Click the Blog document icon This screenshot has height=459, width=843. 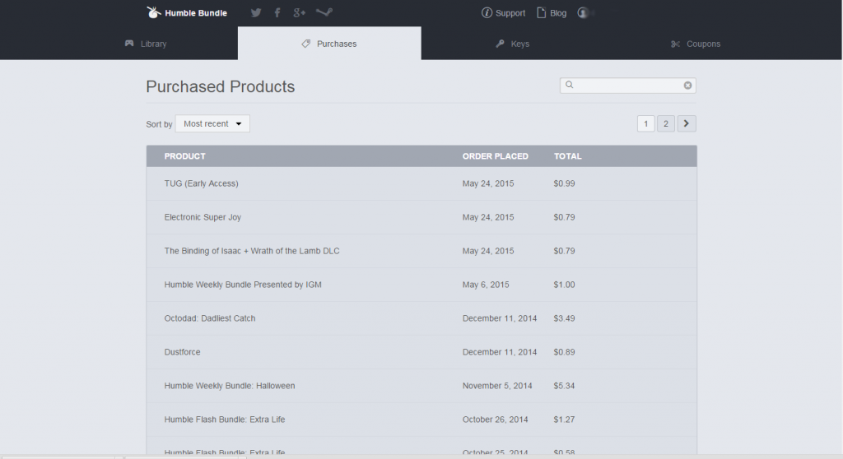click(542, 12)
